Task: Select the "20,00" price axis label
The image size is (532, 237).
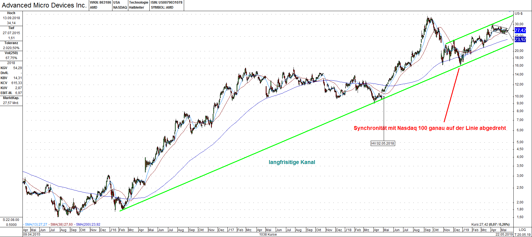Action: tap(519, 51)
